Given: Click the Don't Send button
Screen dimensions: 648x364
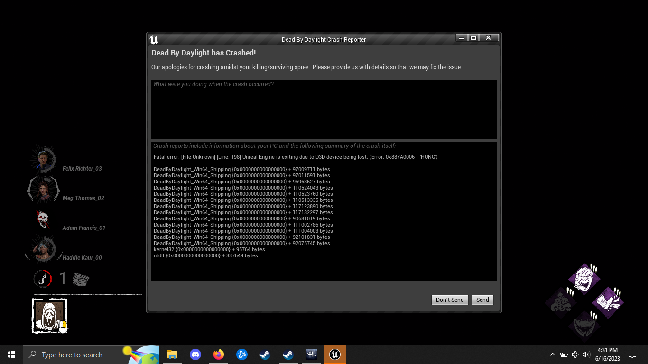Looking at the screenshot, I should [450, 300].
